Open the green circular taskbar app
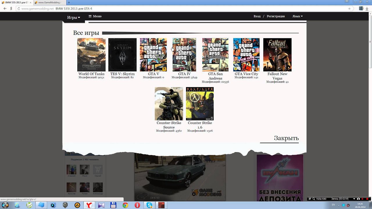Image resolution: width=372 pixels, height=209 pixels. pos(29,205)
